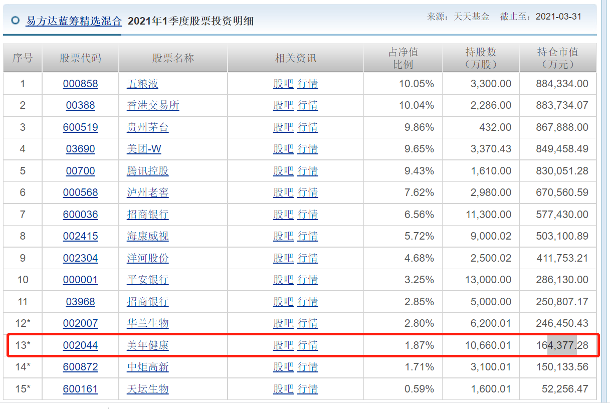This screenshot has height=409, width=610.
Task: Click the circle bullet icon before the fund name
Action: [16, 22]
